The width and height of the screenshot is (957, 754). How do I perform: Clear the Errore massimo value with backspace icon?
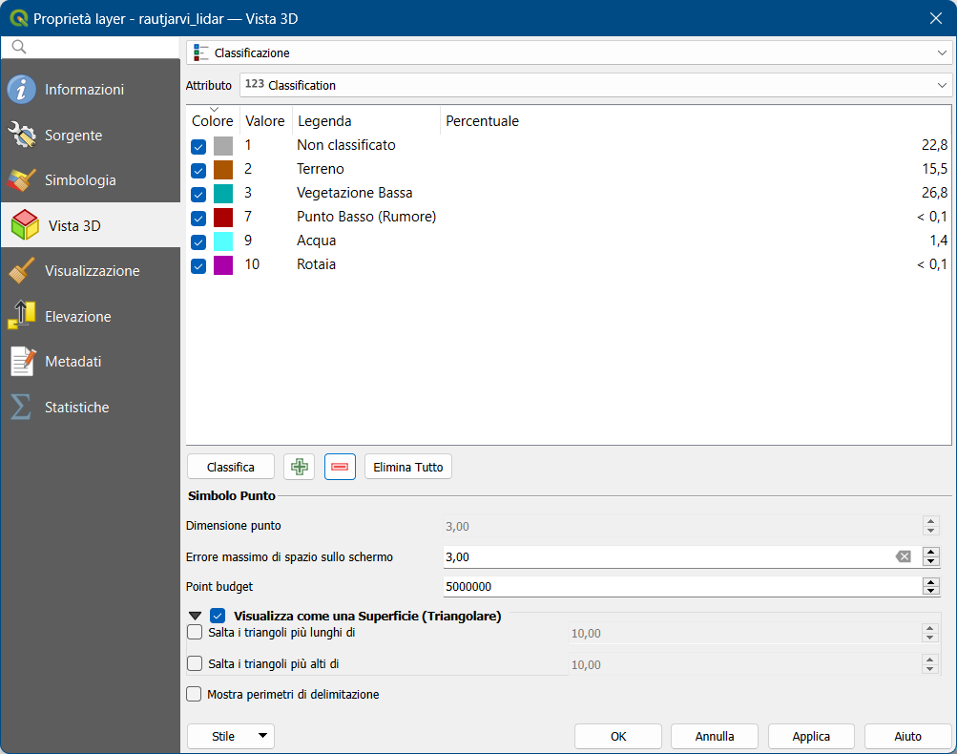point(904,556)
